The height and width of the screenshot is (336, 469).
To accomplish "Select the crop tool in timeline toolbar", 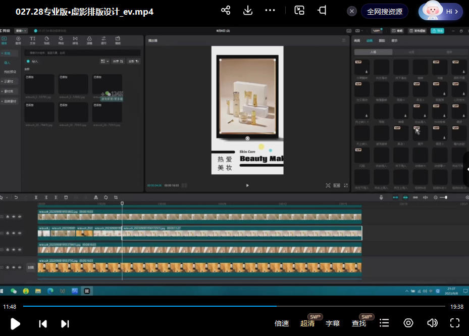I will (116, 197).
